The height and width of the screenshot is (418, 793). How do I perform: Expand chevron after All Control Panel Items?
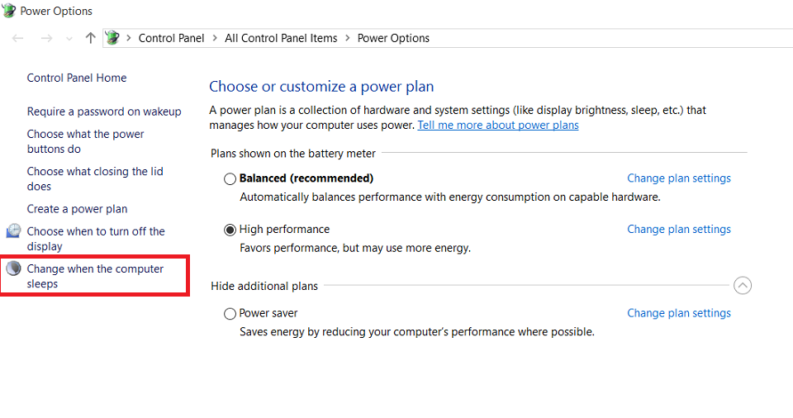(x=348, y=38)
